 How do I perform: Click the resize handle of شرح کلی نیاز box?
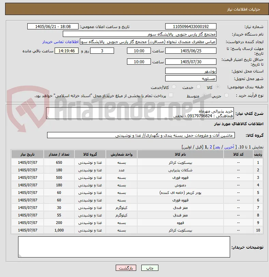[x=48, y=117]
